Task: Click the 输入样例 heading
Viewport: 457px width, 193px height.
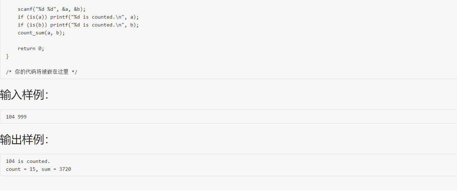Action: pyautogui.click(x=24, y=95)
